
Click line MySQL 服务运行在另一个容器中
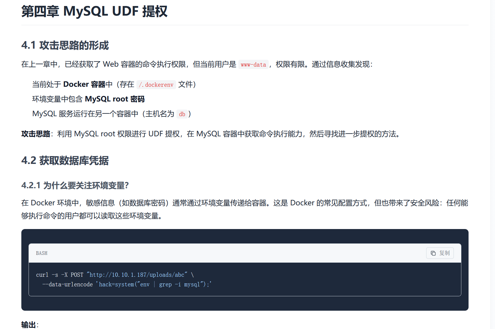(x=112, y=114)
